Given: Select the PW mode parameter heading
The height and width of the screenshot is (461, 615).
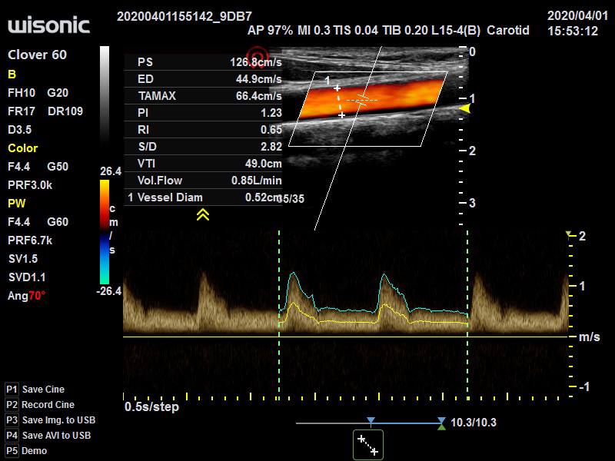Looking at the screenshot, I should (x=17, y=204).
